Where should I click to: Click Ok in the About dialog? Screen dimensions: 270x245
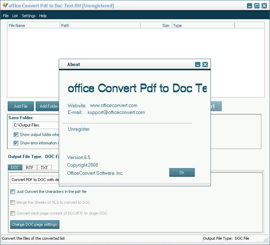coord(182,172)
